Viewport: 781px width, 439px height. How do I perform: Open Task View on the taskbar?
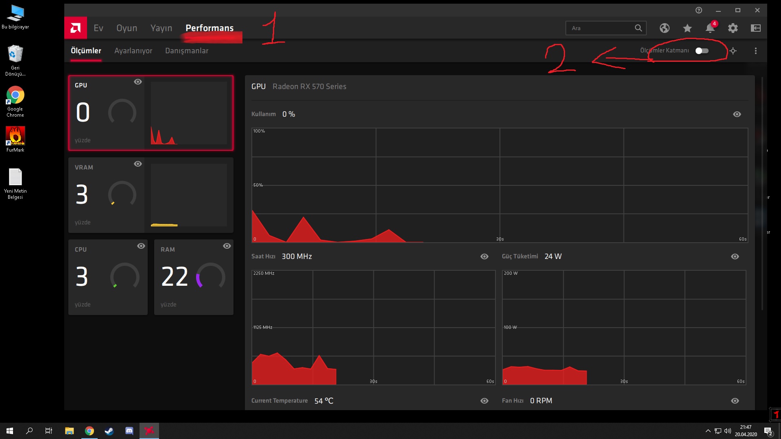pos(49,431)
